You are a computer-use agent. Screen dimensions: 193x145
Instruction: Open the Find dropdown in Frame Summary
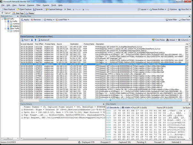point(25,40)
